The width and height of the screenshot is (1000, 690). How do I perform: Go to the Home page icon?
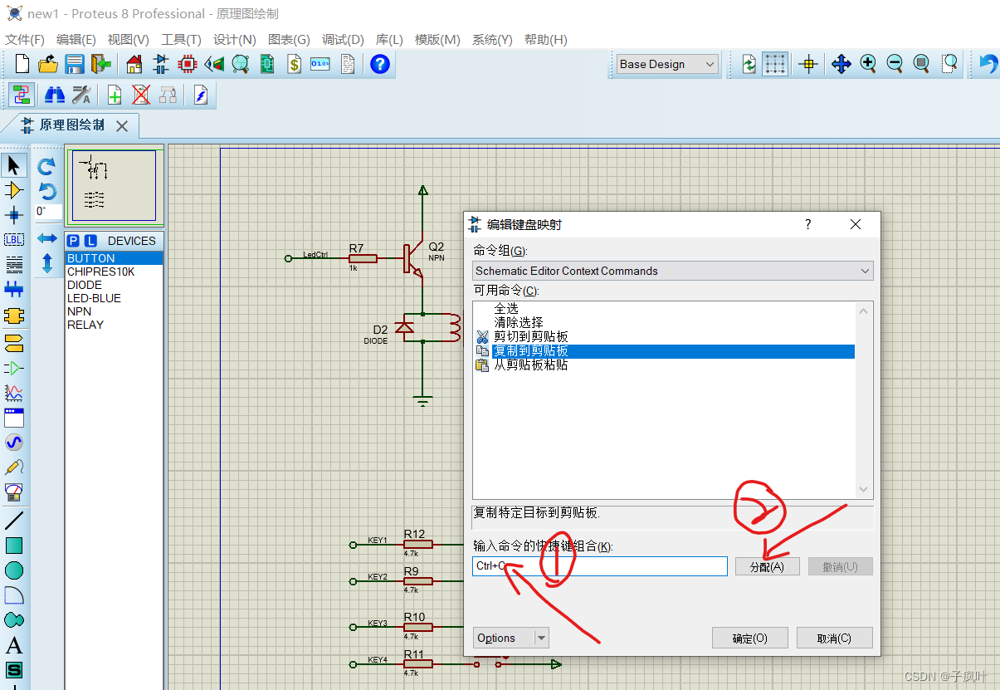point(134,64)
